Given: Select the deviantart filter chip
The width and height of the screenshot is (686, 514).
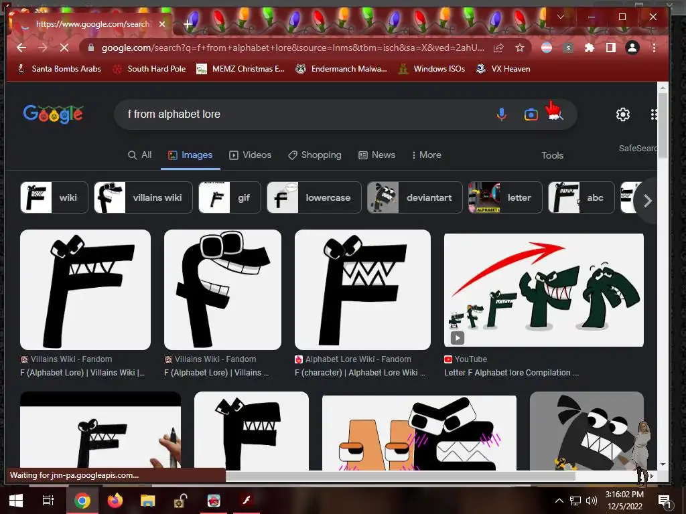Looking at the screenshot, I should (414, 197).
